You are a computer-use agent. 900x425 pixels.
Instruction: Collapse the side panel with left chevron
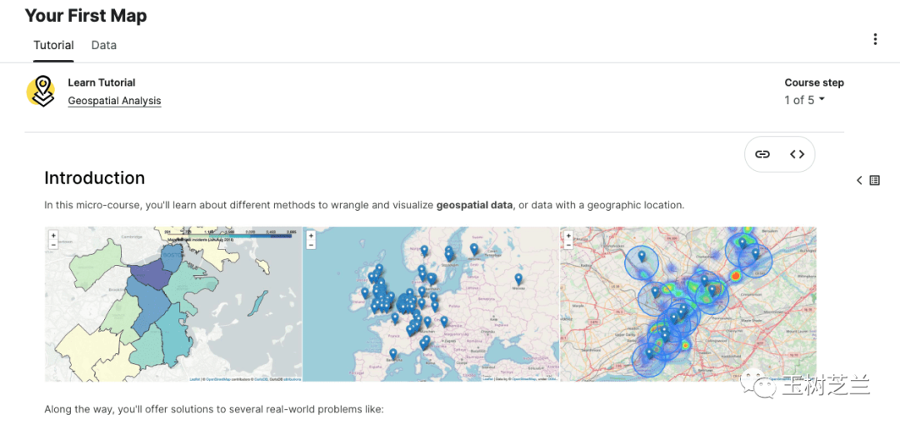coord(859,180)
